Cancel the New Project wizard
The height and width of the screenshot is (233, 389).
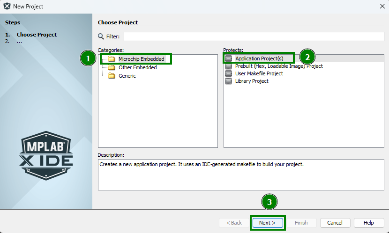coord(335,223)
